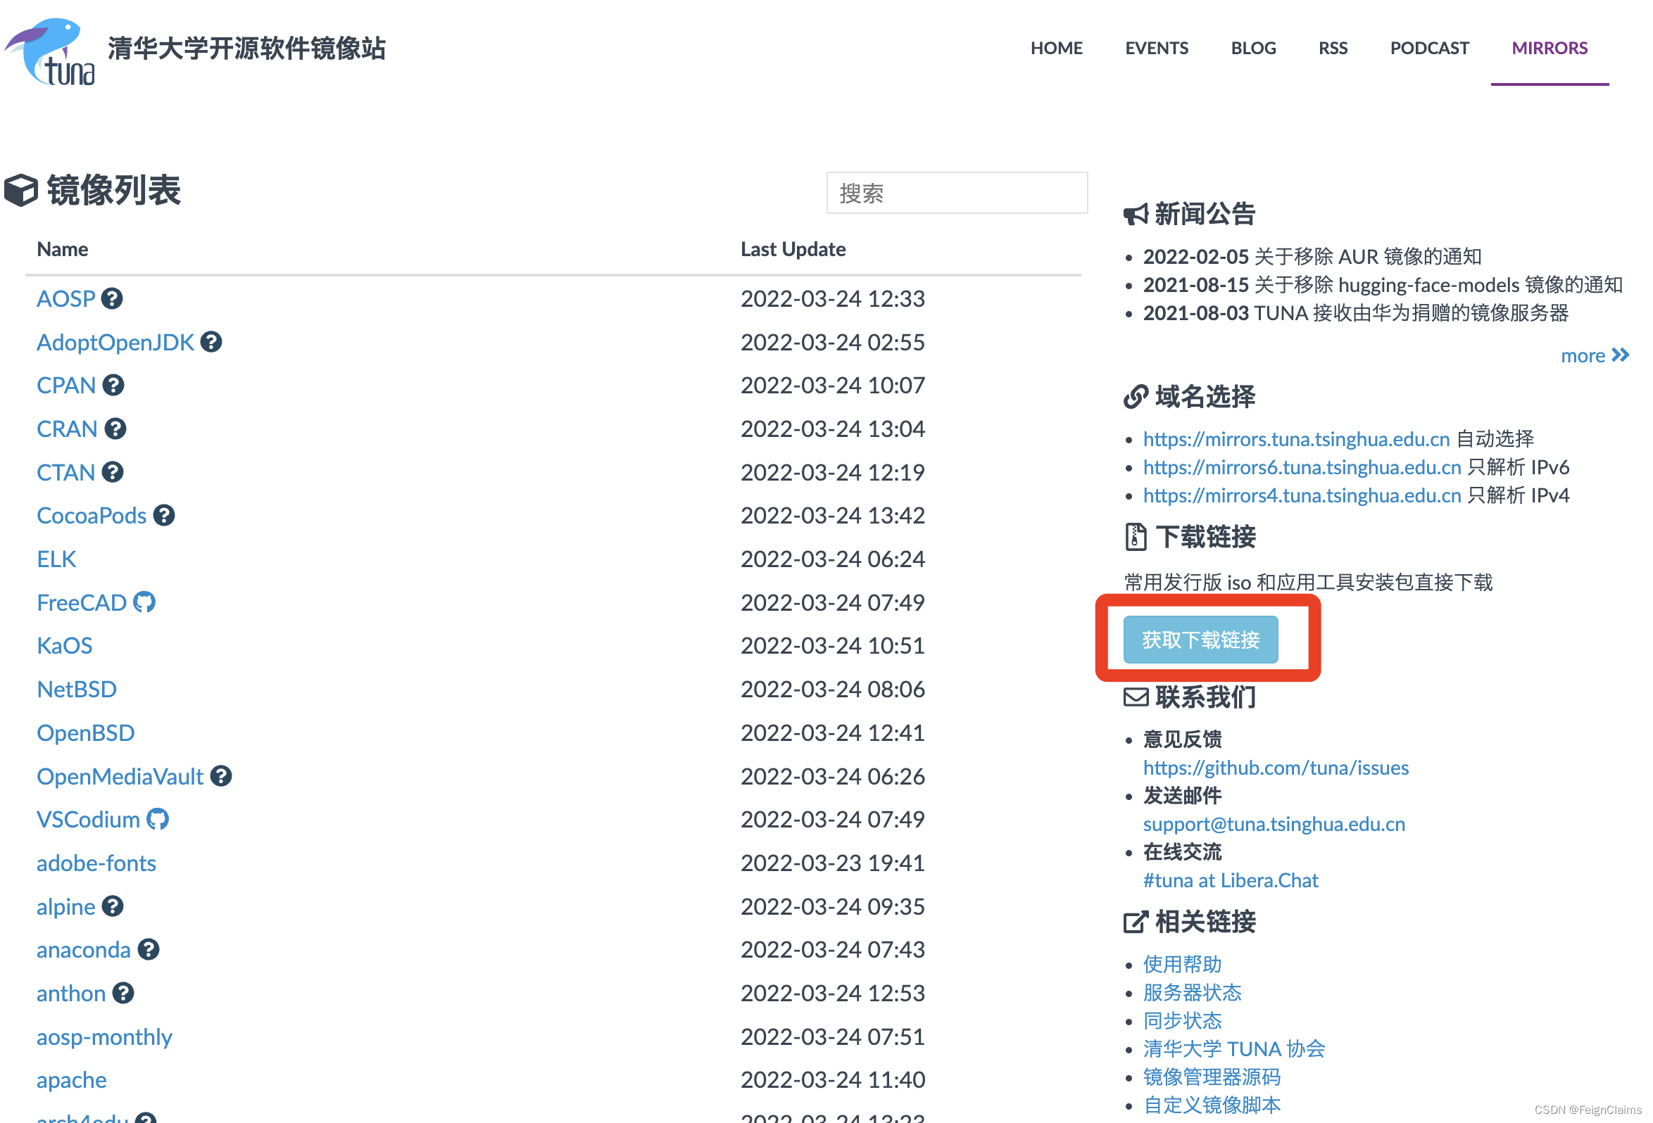1653x1123 pixels.
Task: Open the AOSP mirror link
Action: point(65,298)
